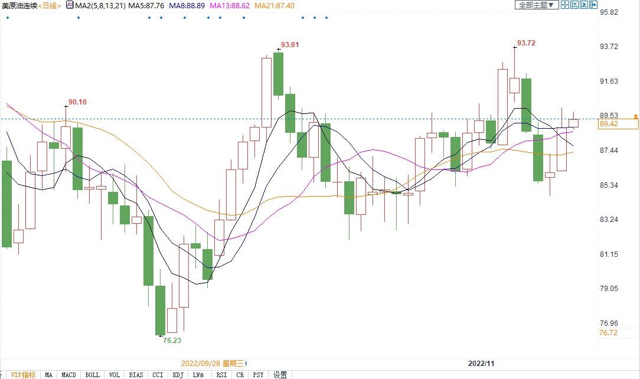Select the KDJ indicator tab
640x379 pixels.
(178, 375)
